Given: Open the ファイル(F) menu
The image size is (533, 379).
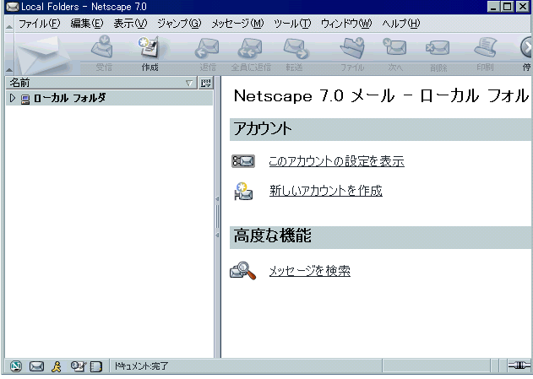Looking at the screenshot, I should (x=39, y=24).
